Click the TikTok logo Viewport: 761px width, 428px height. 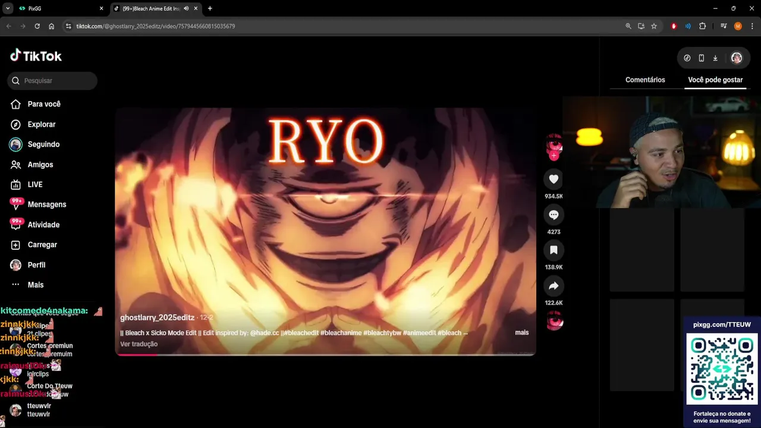(x=36, y=56)
